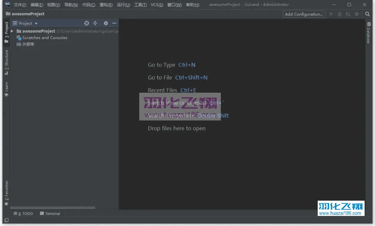Open the 运行(U) menu
375x226 pixels.
click(123, 5)
